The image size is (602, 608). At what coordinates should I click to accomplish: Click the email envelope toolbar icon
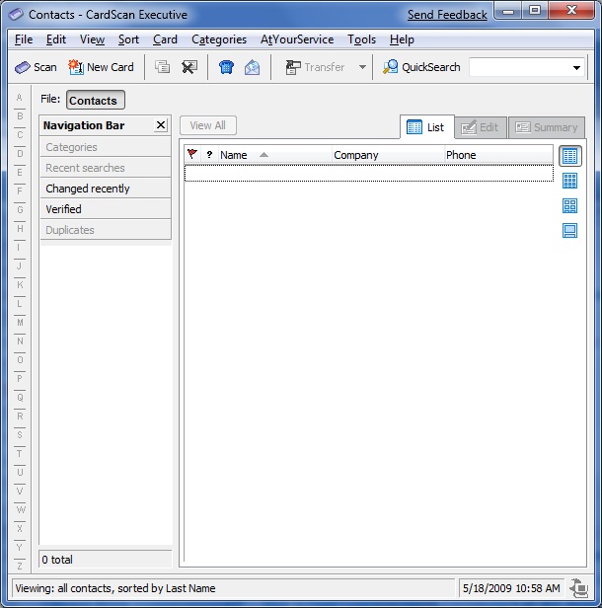pos(252,67)
